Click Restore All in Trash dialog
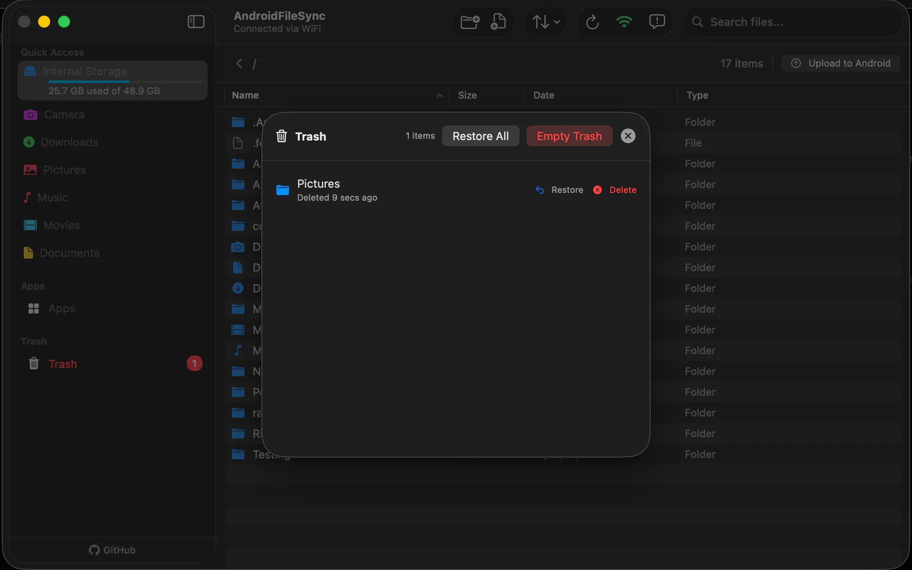The width and height of the screenshot is (912, 570). [481, 136]
